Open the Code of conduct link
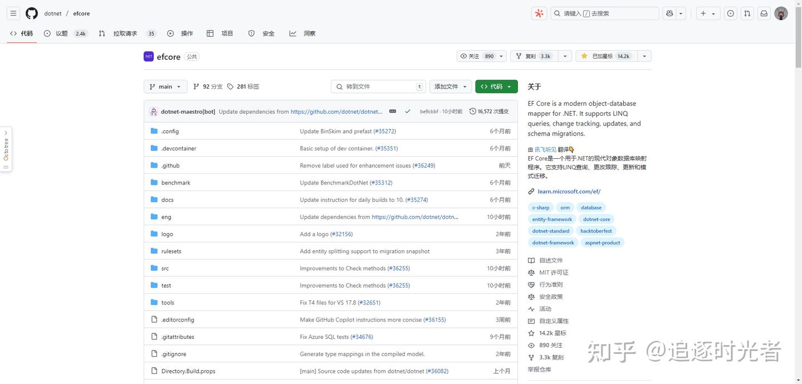 point(545,284)
